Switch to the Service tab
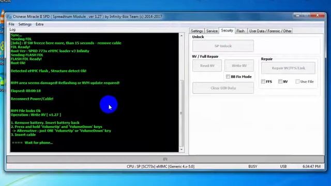This screenshot has width=331, height=186. tap(212, 31)
